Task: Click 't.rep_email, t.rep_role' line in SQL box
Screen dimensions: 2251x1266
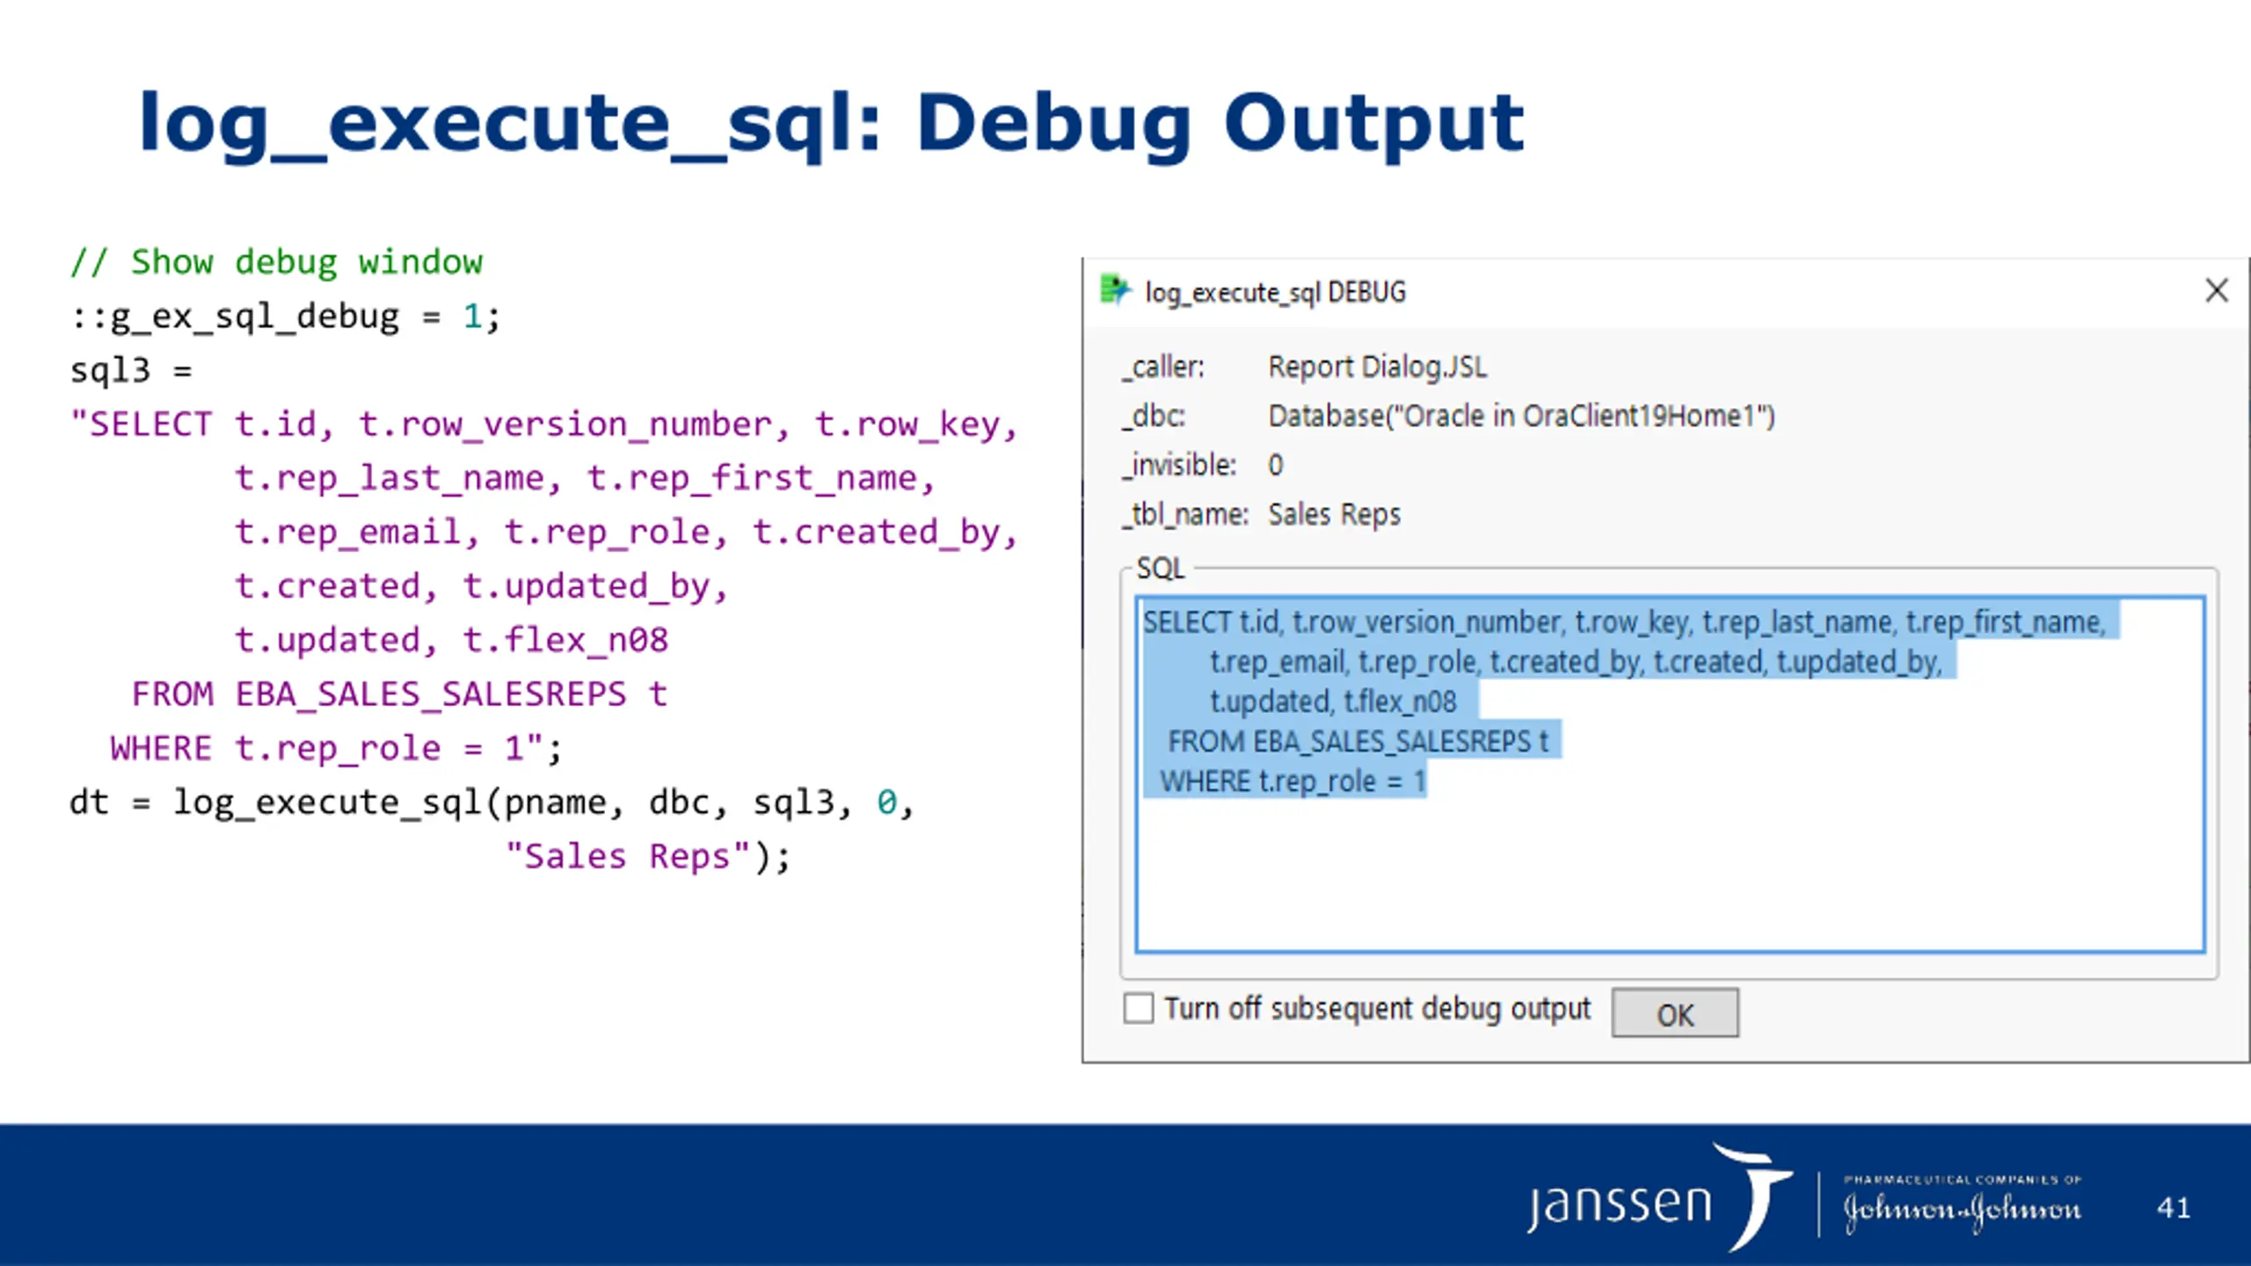Action: (x=1575, y=662)
